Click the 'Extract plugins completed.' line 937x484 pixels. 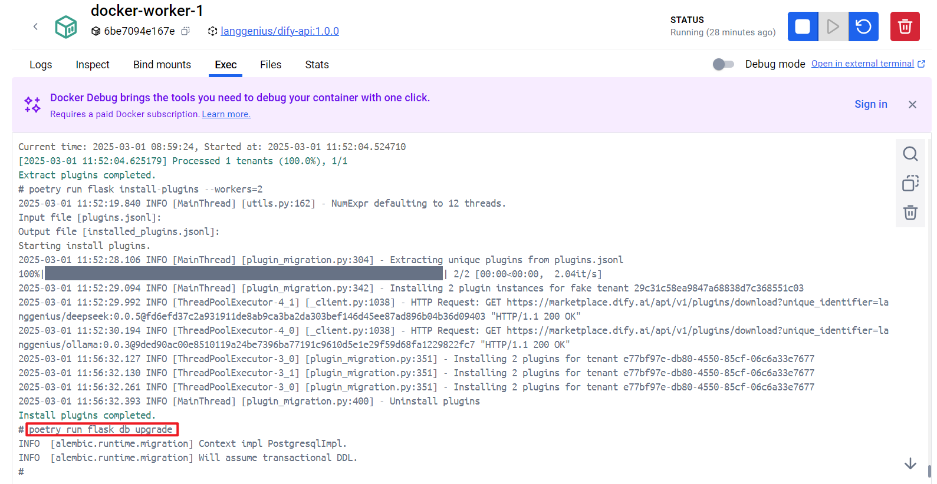click(x=87, y=175)
